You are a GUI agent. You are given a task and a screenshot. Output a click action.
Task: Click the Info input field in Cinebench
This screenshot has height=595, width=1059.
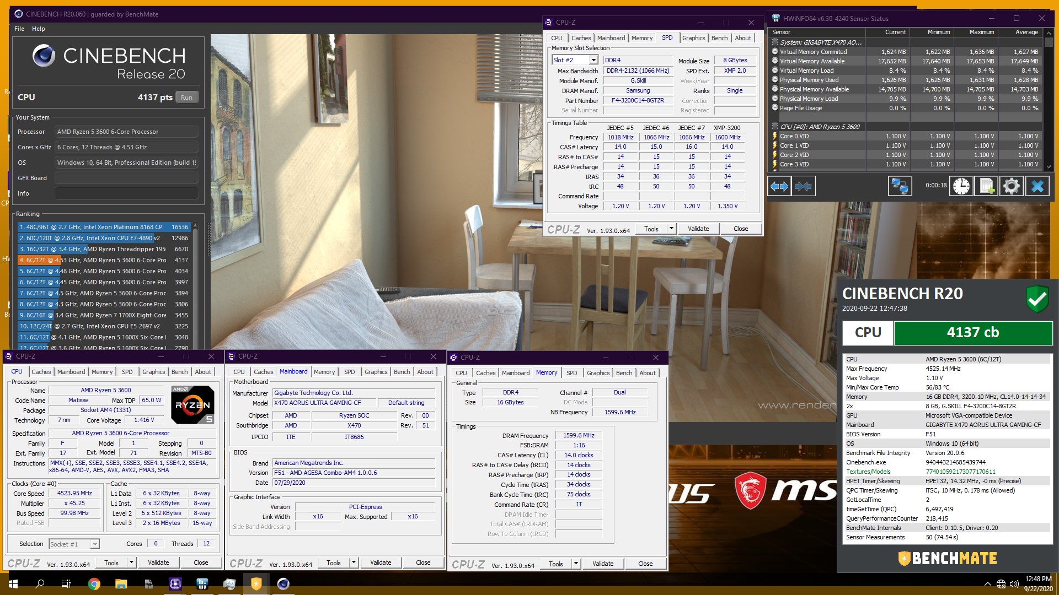point(126,193)
